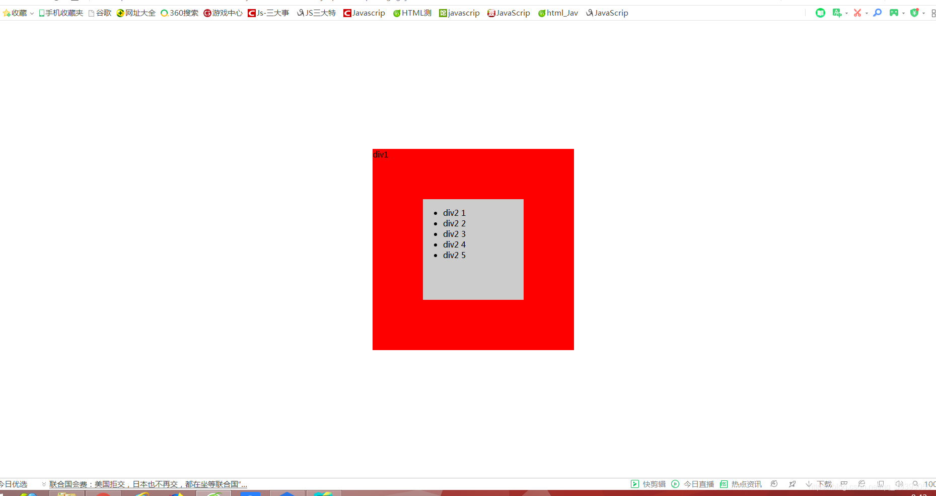The width and height of the screenshot is (936, 496).
Task: Click list item div2 2
Action: click(x=454, y=223)
